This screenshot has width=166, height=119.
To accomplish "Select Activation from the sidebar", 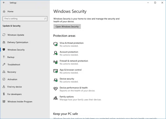I will click(12, 79).
